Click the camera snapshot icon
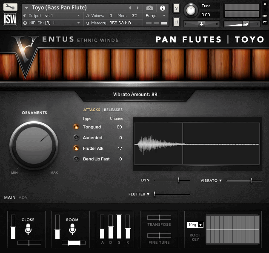 [149, 8]
